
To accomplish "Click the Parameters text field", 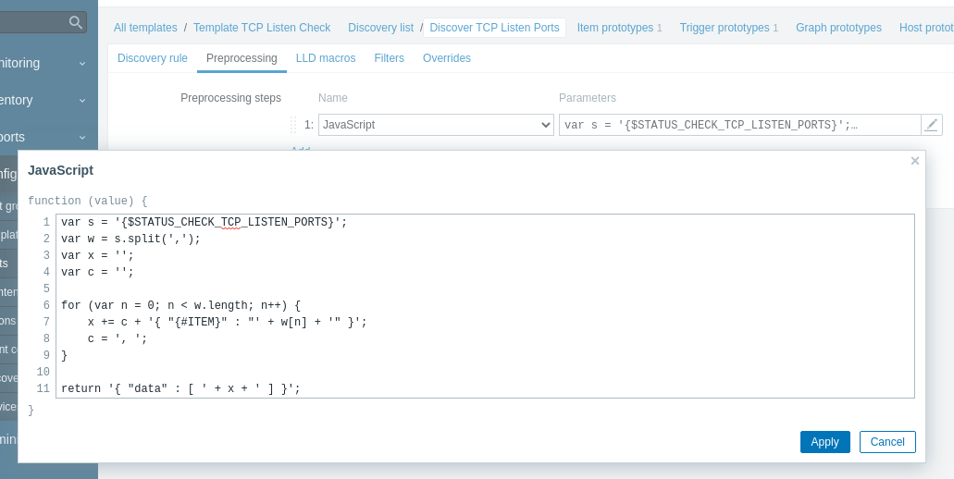I will [x=738, y=125].
